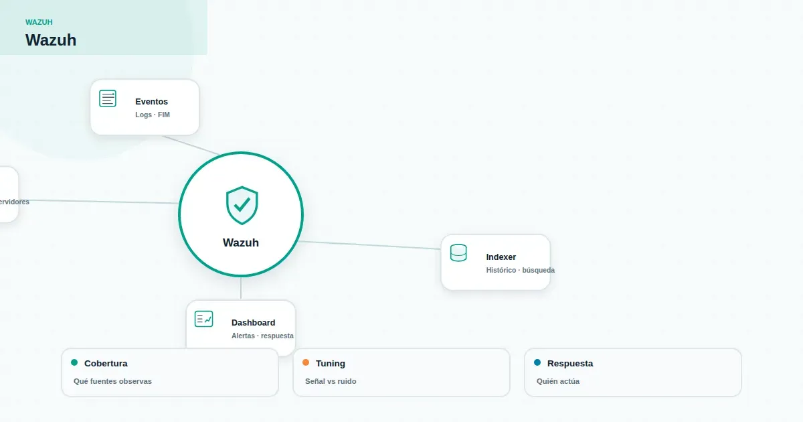Open the Respuesta card

[x=633, y=372]
